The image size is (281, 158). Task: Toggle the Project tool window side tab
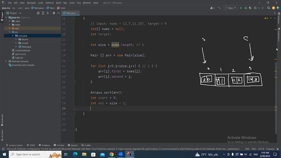tap(2, 16)
